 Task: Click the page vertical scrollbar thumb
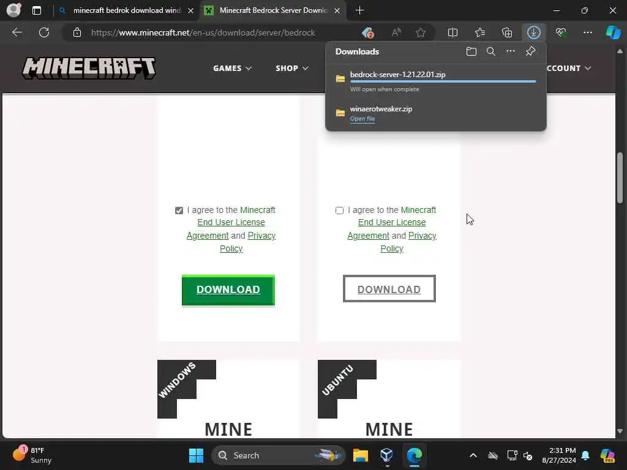tap(620, 178)
